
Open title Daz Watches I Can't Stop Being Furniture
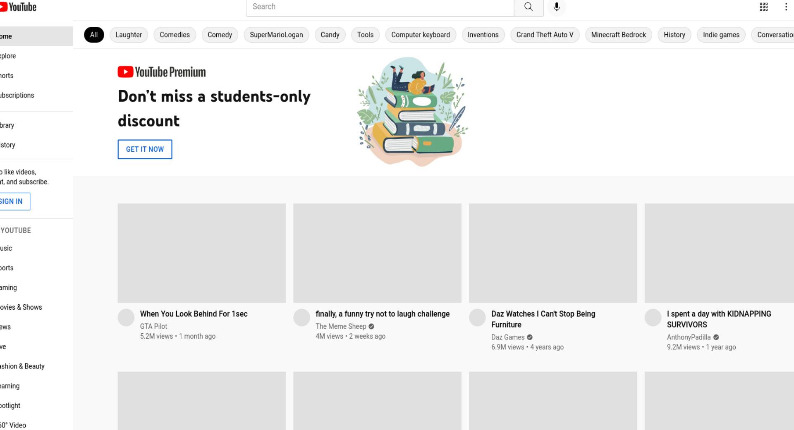(x=543, y=319)
